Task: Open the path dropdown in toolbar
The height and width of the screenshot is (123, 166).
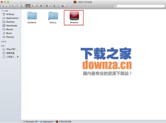Action: (x=14, y=6)
